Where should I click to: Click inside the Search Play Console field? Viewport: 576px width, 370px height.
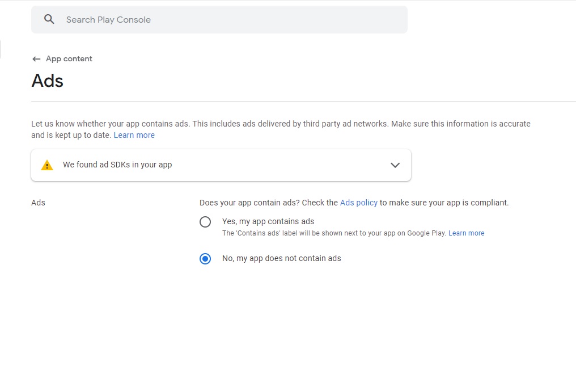click(x=170, y=19)
